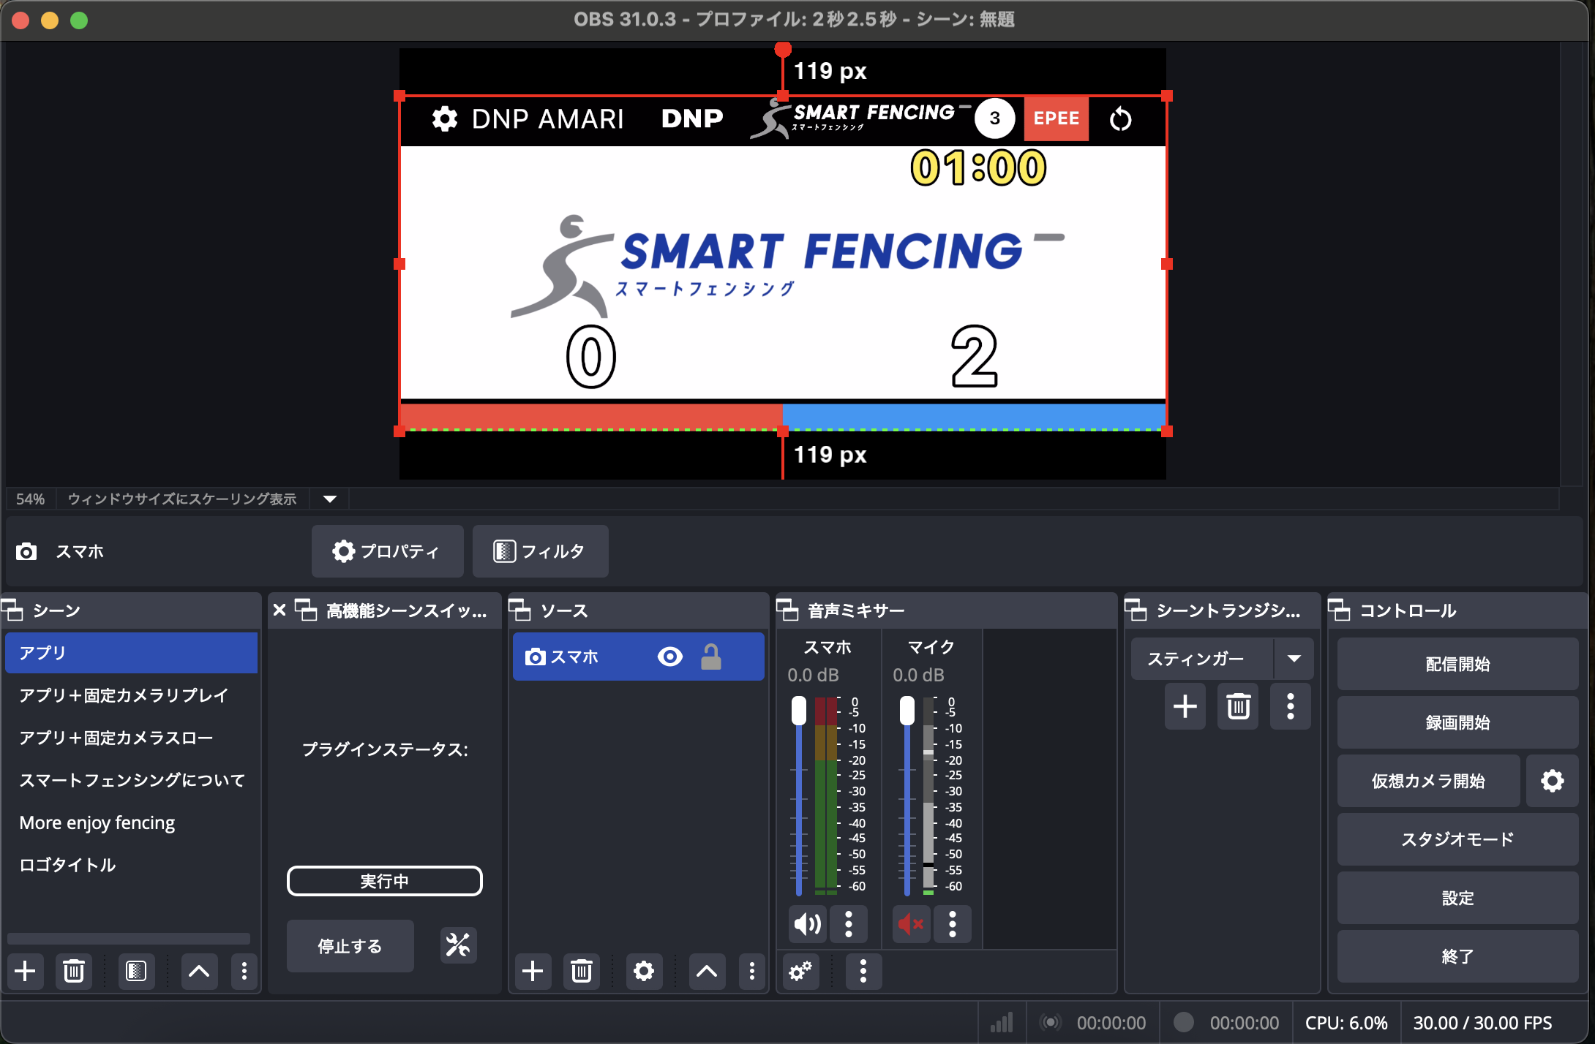Toggle the lock on スマホ source
Viewport: 1595px width, 1044px height.
(x=710, y=657)
